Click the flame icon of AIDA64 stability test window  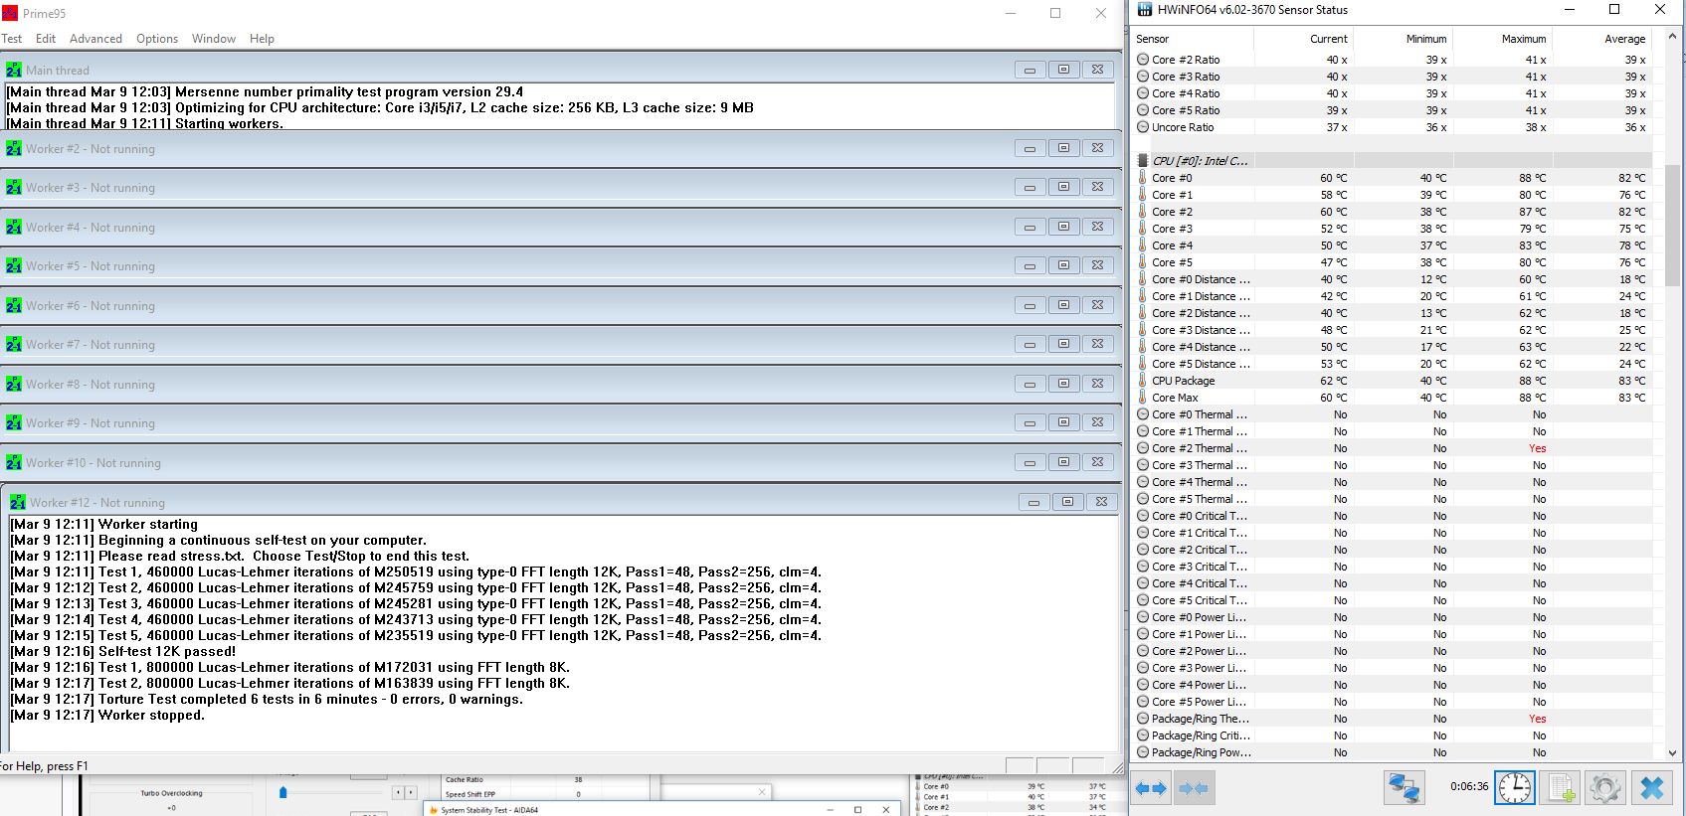434,810
